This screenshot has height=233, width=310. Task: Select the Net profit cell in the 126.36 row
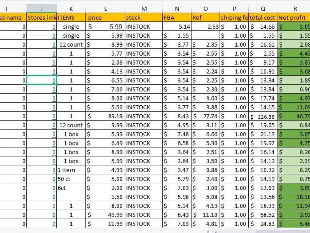tap(294, 116)
